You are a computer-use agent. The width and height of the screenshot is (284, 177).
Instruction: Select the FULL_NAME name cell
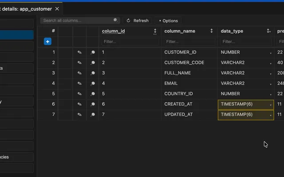pyautogui.click(x=189, y=73)
